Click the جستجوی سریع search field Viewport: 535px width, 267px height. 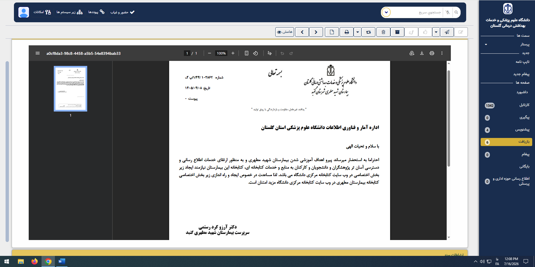pyautogui.click(x=417, y=12)
